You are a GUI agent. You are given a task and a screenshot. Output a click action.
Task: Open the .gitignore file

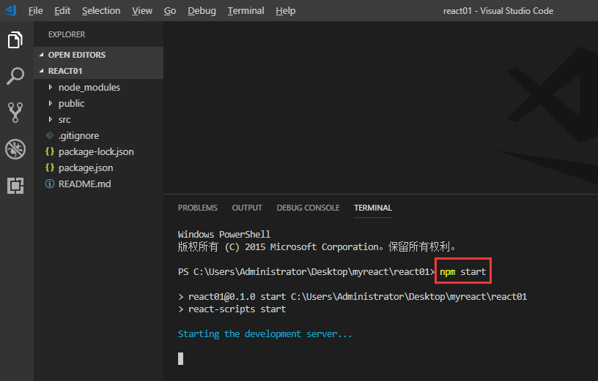tap(78, 135)
